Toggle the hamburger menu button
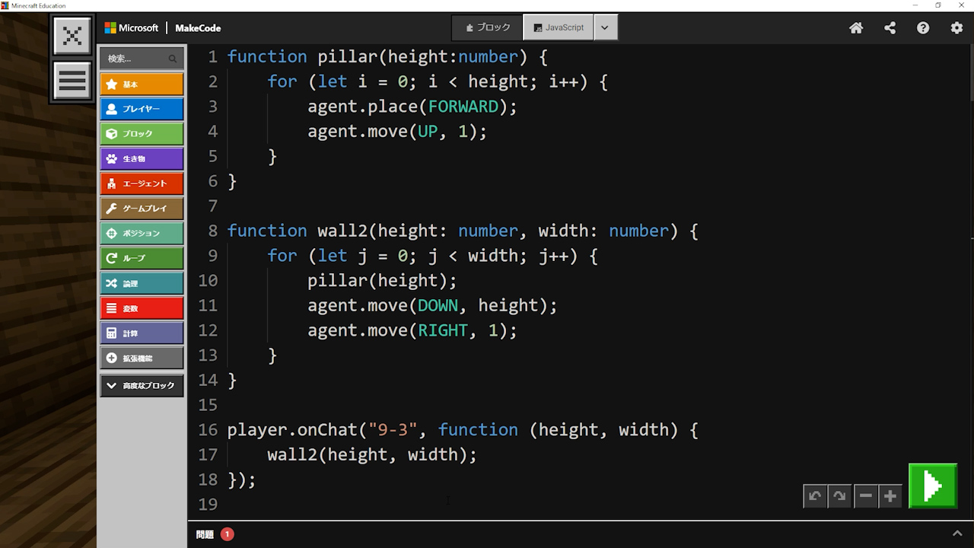 click(72, 81)
